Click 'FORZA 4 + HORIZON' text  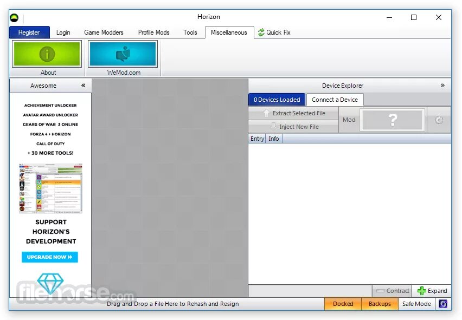pos(50,134)
